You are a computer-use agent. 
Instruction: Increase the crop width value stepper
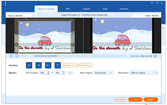(48, 72)
